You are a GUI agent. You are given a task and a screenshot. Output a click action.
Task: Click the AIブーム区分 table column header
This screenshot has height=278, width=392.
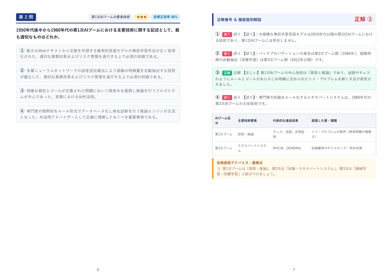click(x=223, y=120)
